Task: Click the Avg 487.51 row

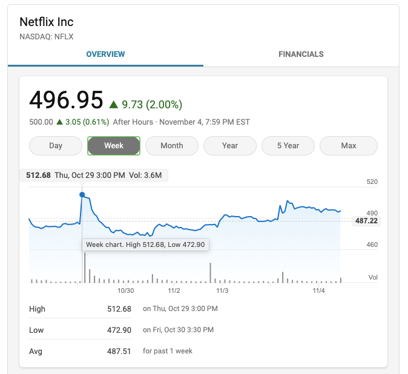Action: click(x=119, y=351)
